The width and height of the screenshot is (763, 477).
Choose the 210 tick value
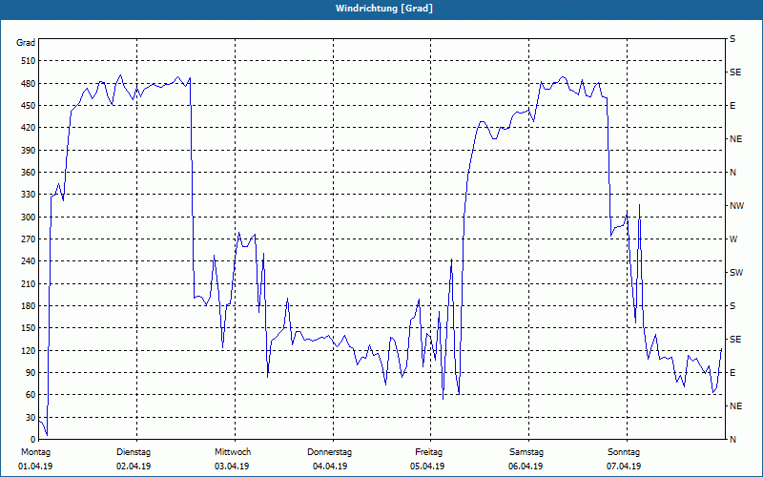pos(29,283)
